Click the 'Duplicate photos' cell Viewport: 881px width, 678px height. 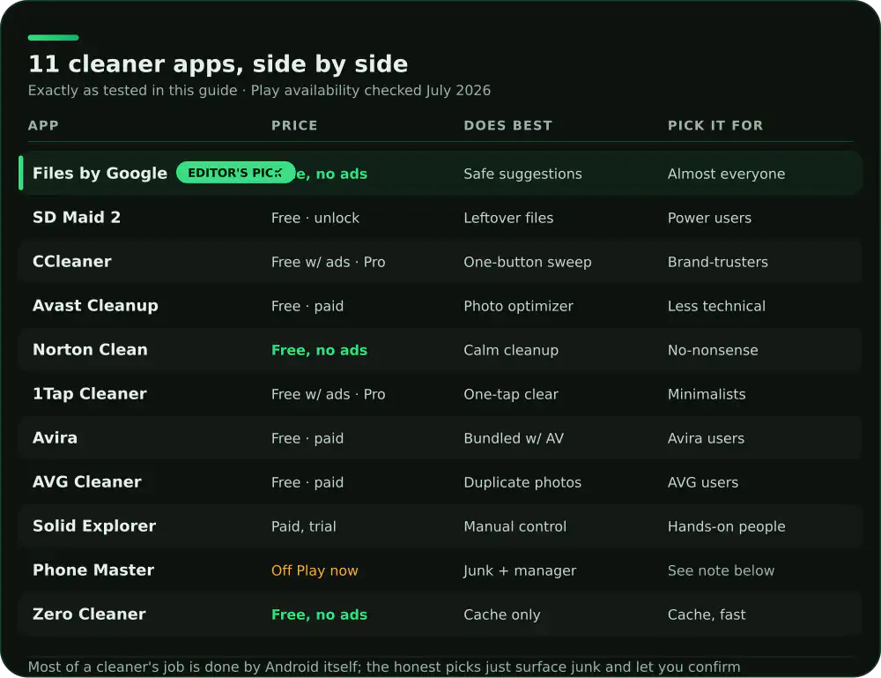522,482
